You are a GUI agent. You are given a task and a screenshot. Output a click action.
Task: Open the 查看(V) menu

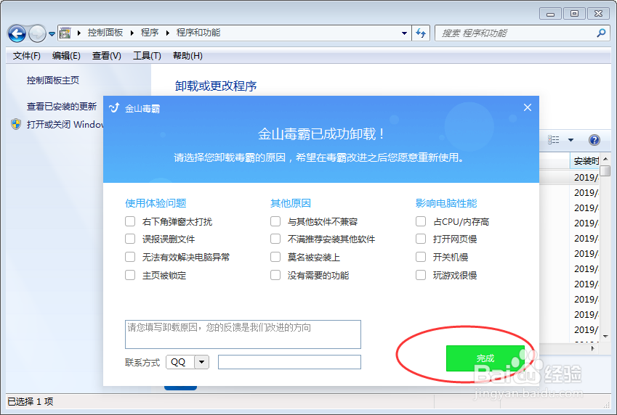coord(106,56)
